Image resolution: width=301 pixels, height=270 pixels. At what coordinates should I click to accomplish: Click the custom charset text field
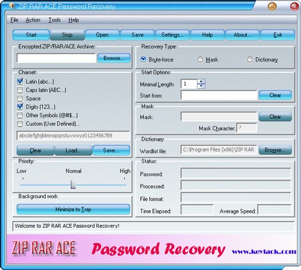[x=73, y=136]
